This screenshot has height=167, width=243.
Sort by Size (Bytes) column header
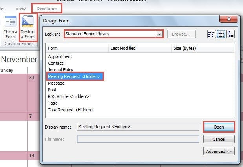(185, 48)
